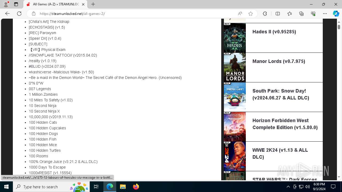This screenshot has height=192, width=342.
Task: Open Edge Settings and more menu
Action: 325,14
